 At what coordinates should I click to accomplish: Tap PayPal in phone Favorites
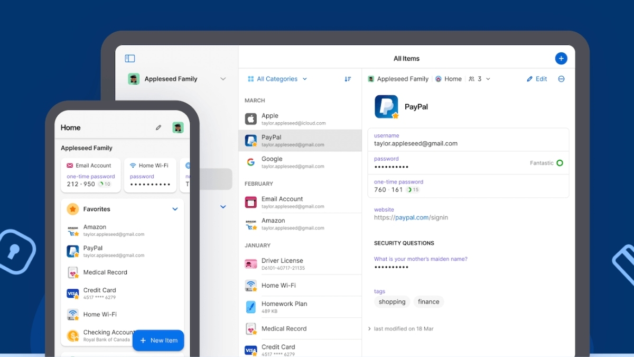tap(123, 251)
